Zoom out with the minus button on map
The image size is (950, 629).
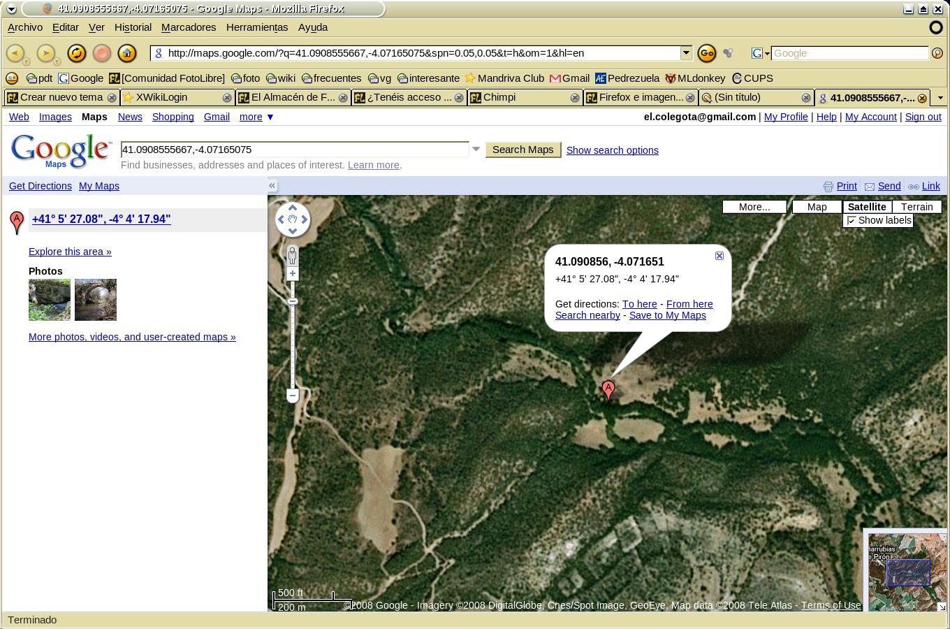tap(293, 396)
